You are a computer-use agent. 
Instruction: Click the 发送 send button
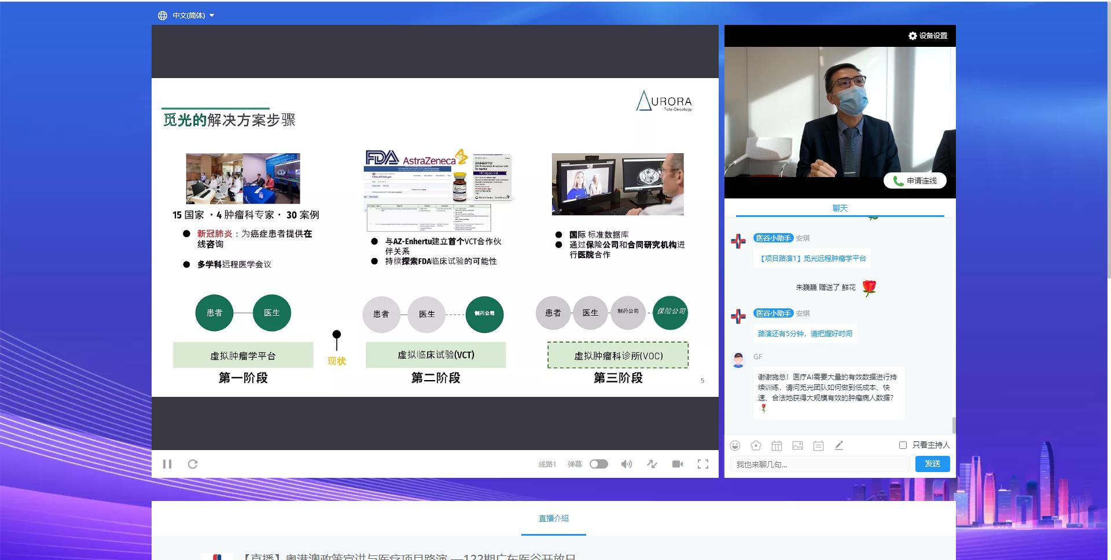point(932,464)
